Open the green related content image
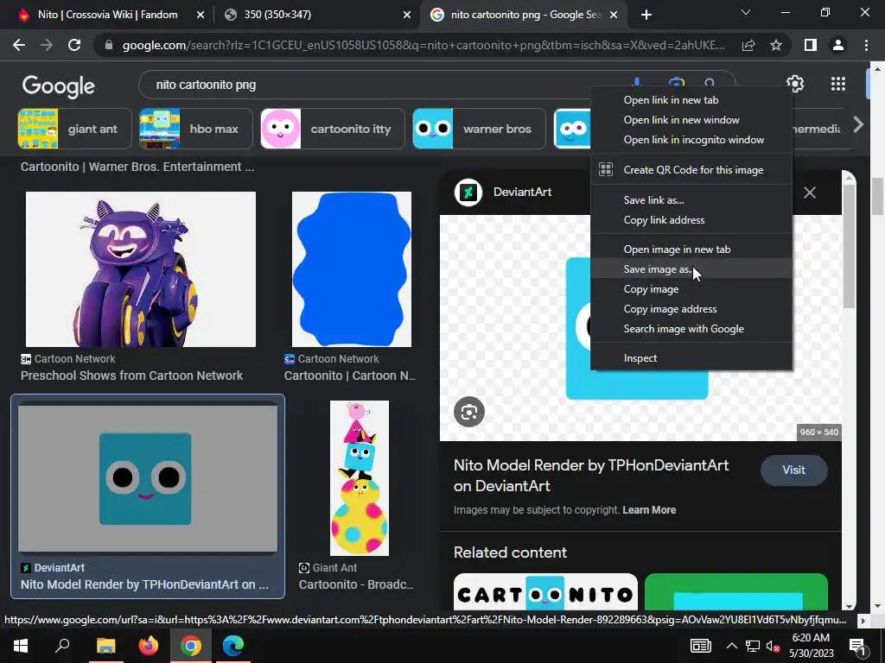The width and height of the screenshot is (885, 663). (x=736, y=592)
